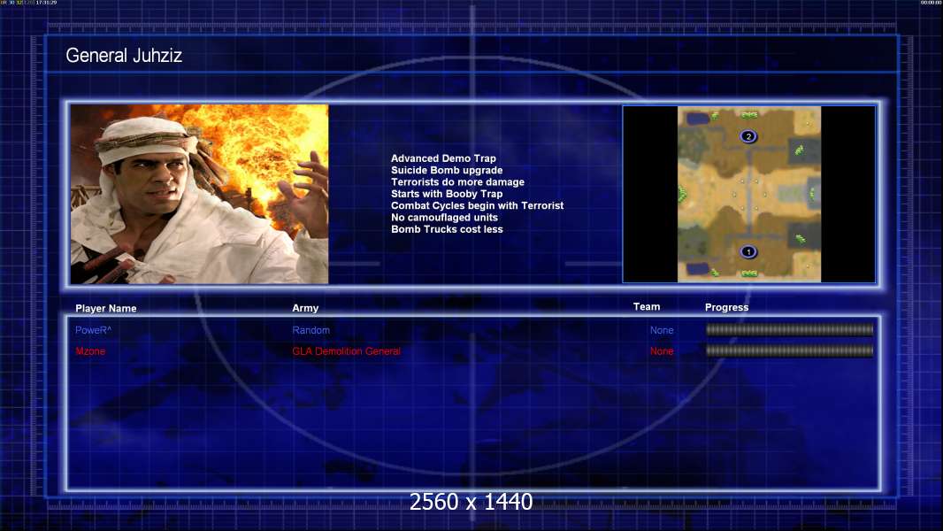Click start position marker 2 on the map

pos(748,136)
